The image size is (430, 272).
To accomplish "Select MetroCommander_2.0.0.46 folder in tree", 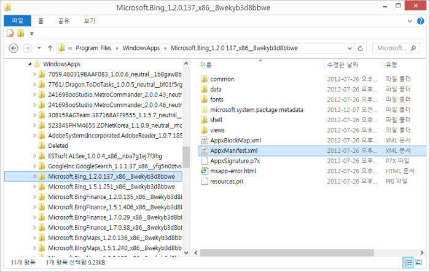I will [x=115, y=105].
